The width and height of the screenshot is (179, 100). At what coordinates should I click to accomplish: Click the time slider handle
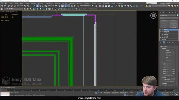pos(8,88)
